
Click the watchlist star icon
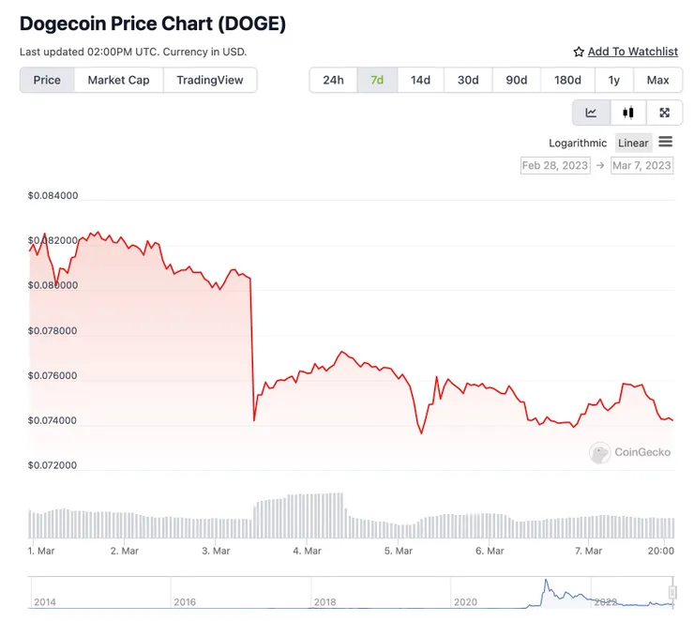coord(579,53)
